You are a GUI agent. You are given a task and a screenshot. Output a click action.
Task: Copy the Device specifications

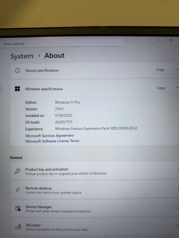tap(160, 70)
